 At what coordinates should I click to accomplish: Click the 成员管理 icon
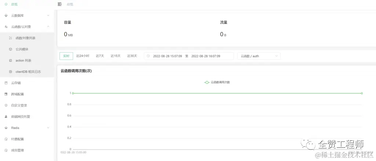click(6, 150)
